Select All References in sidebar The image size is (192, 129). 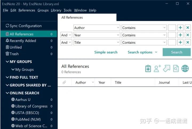[x=29, y=34]
